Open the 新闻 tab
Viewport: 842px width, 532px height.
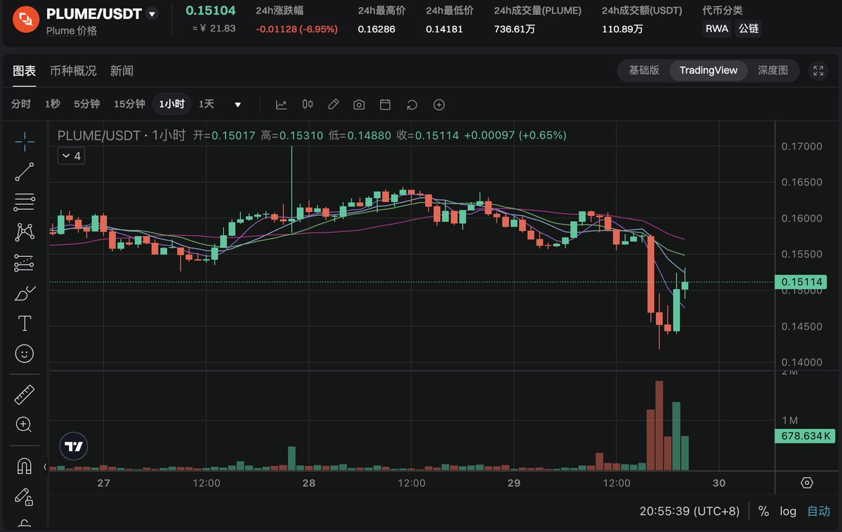[x=121, y=71]
